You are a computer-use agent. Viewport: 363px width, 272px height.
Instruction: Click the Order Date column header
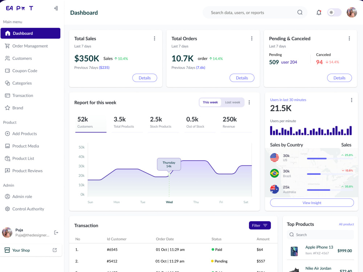point(165,239)
